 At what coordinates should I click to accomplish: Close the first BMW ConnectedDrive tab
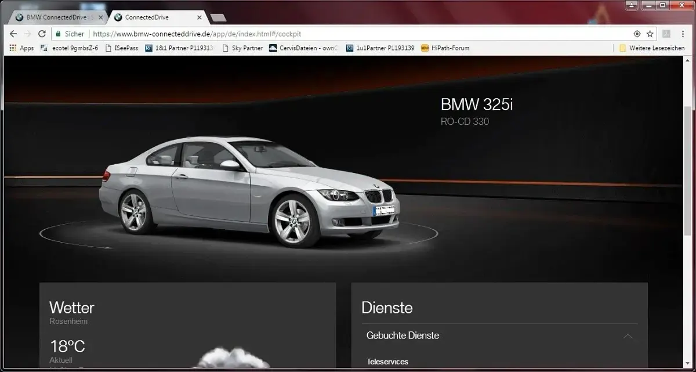100,17
